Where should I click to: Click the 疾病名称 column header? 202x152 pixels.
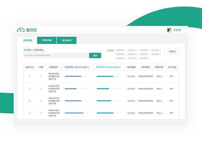click(x=53, y=67)
